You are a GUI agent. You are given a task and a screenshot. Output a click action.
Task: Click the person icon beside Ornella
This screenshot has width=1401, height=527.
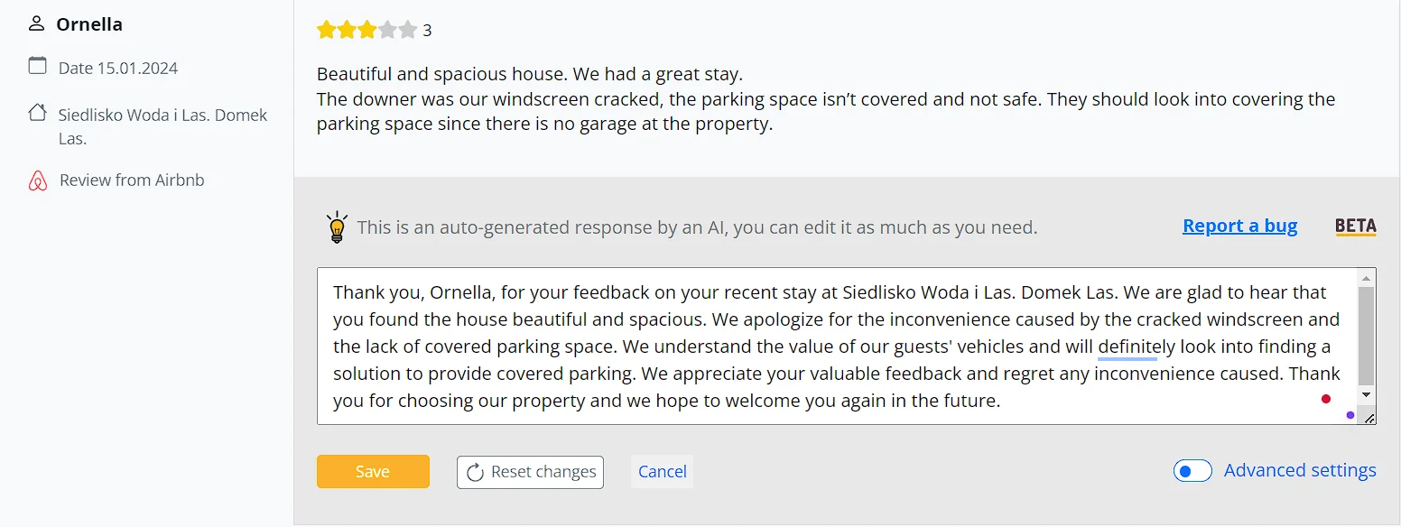[x=36, y=24]
